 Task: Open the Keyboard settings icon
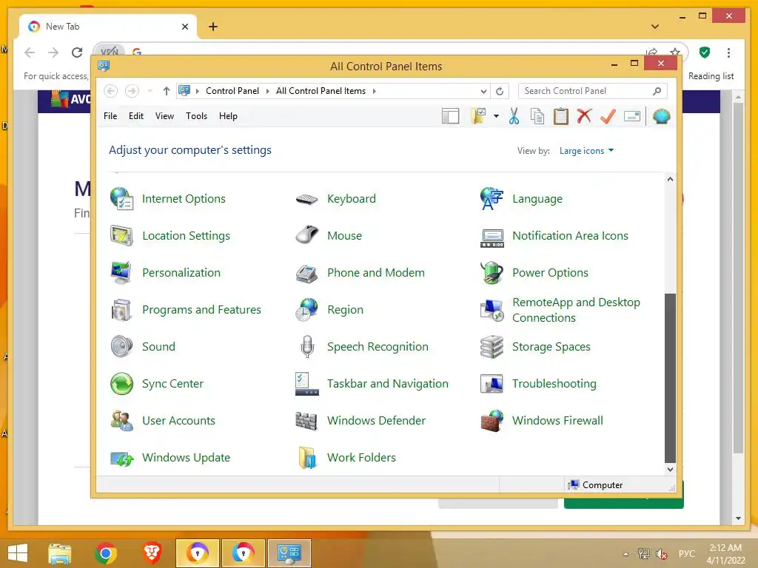click(306, 199)
